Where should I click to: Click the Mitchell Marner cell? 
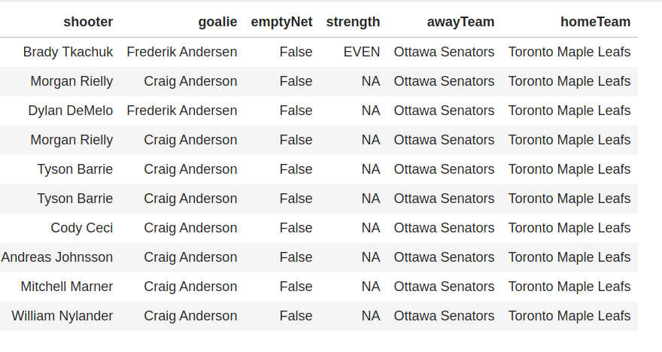coord(67,287)
